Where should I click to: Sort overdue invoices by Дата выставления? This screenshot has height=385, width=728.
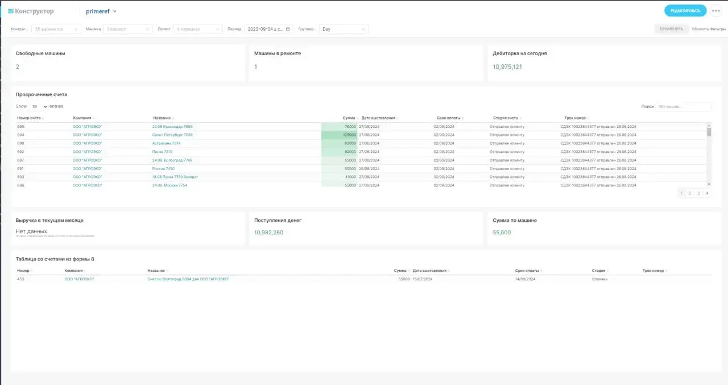[x=379, y=118]
